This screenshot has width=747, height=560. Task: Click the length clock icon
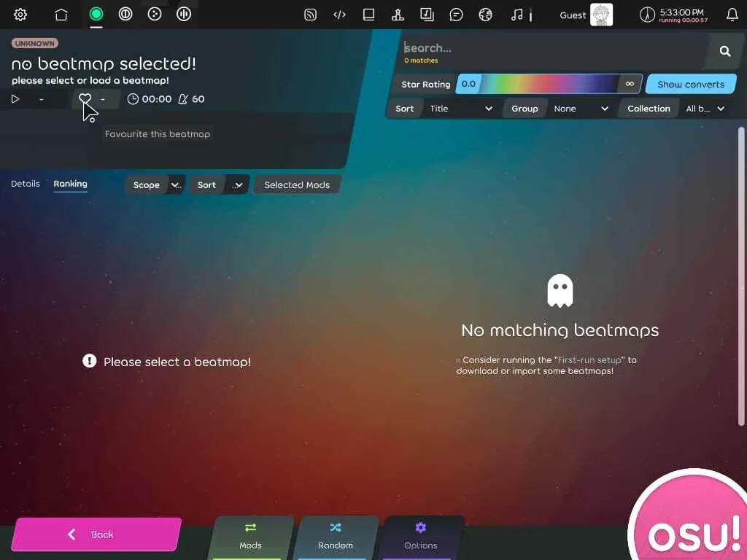(x=133, y=99)
